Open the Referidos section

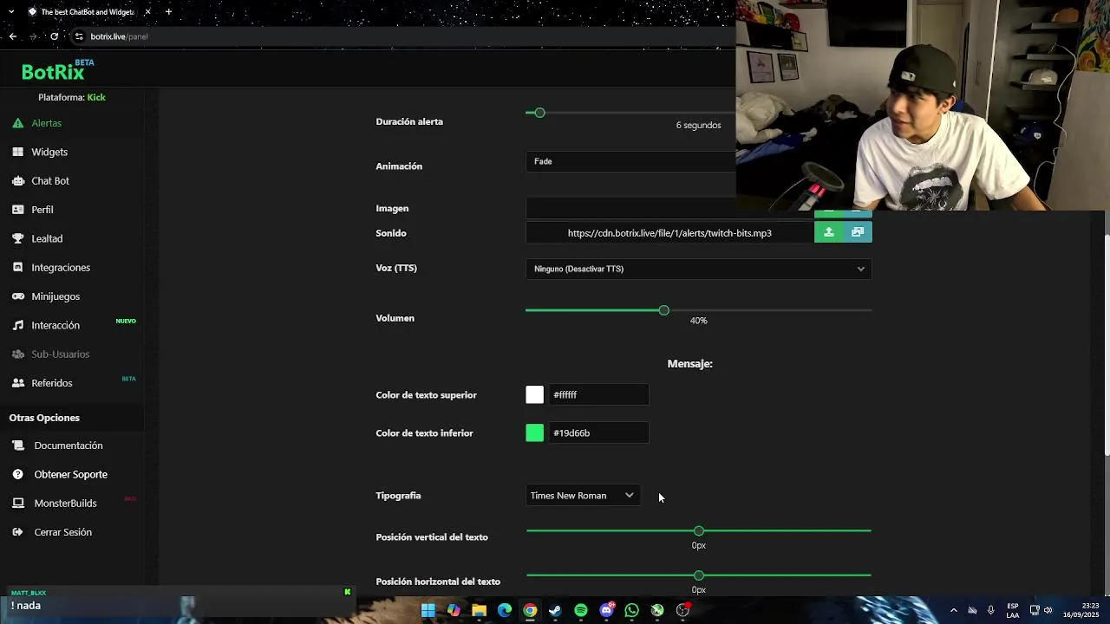(x=52, y=383)
